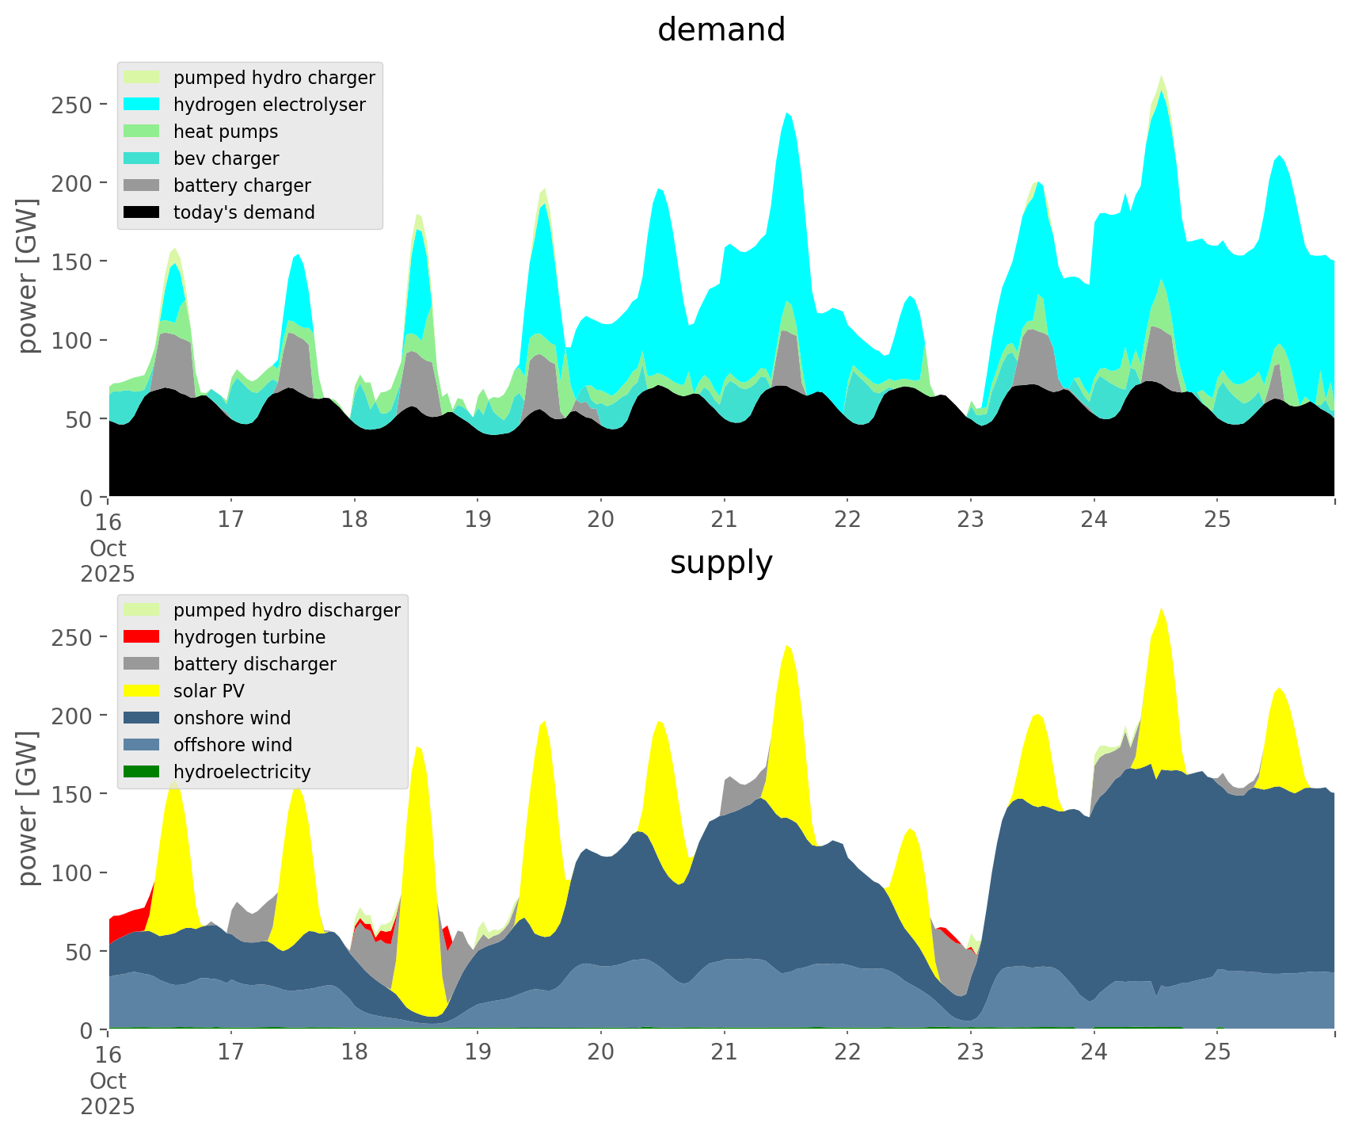Click the 'demand' chart title

pos(721,30)
